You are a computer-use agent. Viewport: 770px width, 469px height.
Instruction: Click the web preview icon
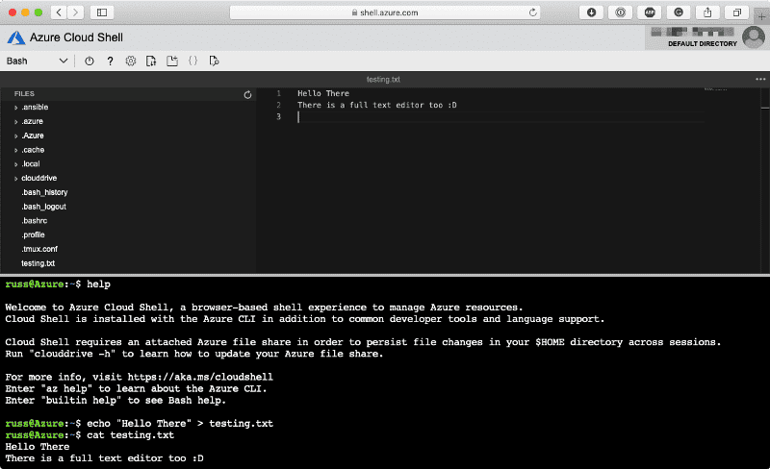(x=215, y=61)
